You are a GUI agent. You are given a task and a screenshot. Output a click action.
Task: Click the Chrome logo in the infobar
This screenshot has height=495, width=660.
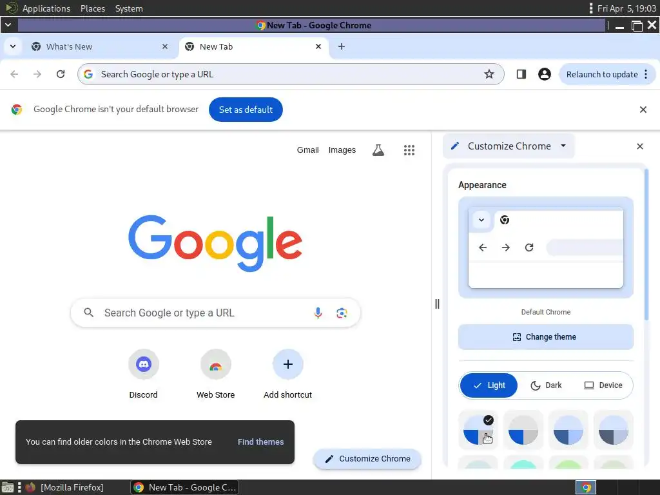tap(16, 110)
